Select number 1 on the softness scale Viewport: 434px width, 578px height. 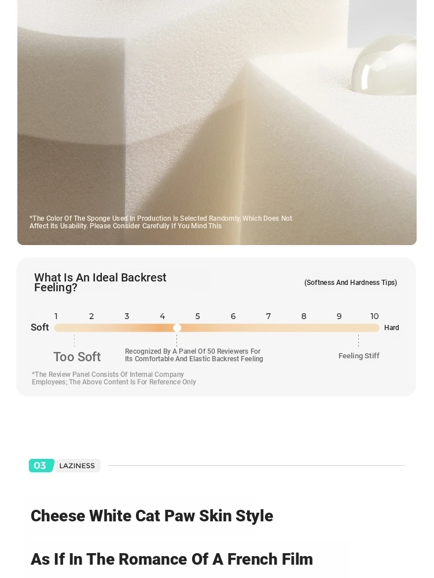click(x=56, y=316)
